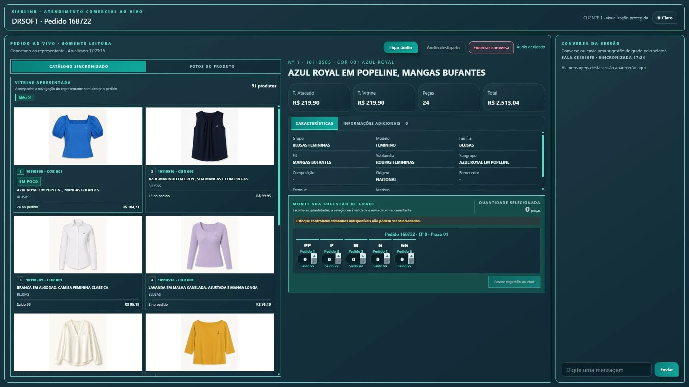Decrease P size quantity with minus
The width and height of the screenshot is (689, 387).
pyautogui.click(x=338, y=262)
